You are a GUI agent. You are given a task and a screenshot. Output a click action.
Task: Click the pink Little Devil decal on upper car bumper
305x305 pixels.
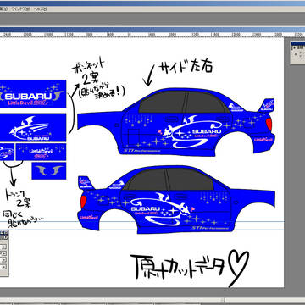[263, 140]
